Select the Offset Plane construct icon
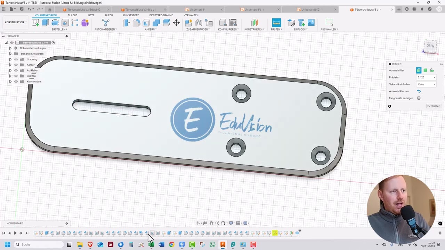 254,23
